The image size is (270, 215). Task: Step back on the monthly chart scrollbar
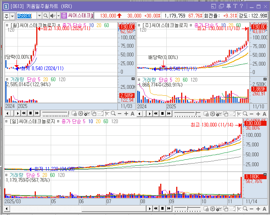[x=7, y=114]
